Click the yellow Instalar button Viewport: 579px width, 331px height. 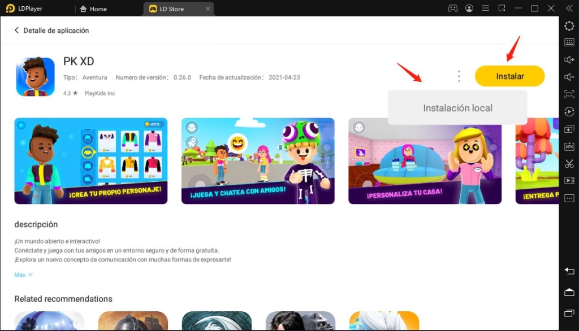(x=509, y=76)
